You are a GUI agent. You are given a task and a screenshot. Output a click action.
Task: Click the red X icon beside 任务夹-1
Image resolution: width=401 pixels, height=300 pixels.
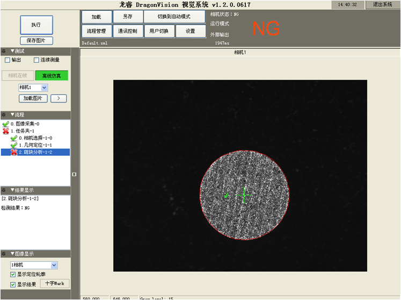pyautogui.click(x=5, y=131)
